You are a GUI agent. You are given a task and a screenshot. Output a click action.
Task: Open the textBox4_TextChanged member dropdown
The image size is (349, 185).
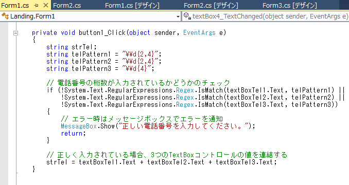tap(266, 16)
